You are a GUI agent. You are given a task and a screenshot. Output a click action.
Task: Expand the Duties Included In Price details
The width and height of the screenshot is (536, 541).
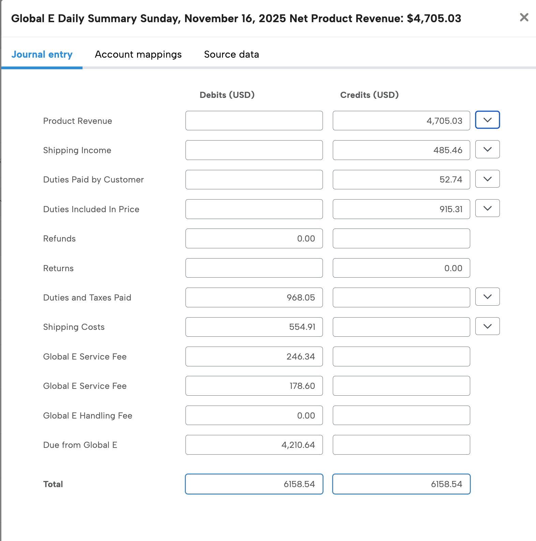click(x=487, y=208)
